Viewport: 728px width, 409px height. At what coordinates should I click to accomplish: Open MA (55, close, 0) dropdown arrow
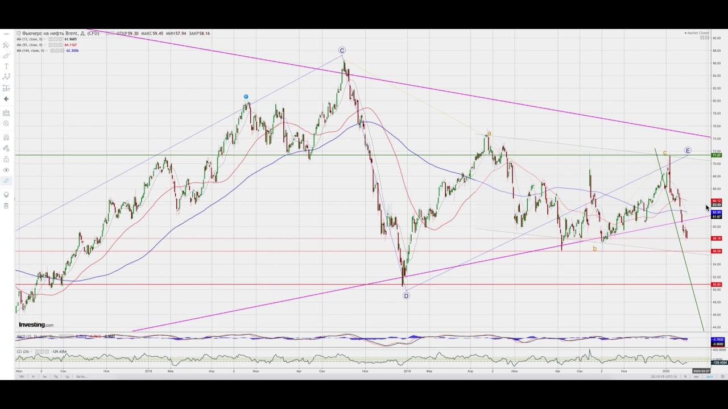click(44, 45)
